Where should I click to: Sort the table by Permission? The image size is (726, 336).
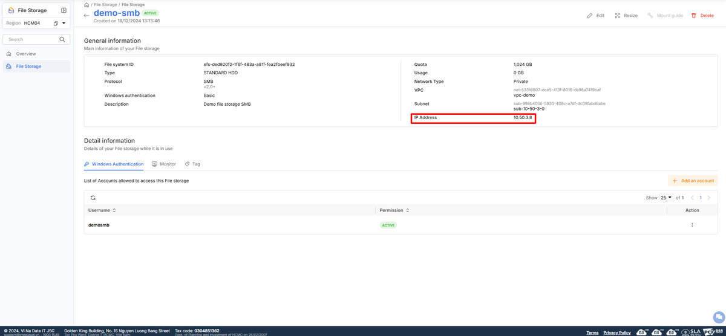click(x=407, y=210)
